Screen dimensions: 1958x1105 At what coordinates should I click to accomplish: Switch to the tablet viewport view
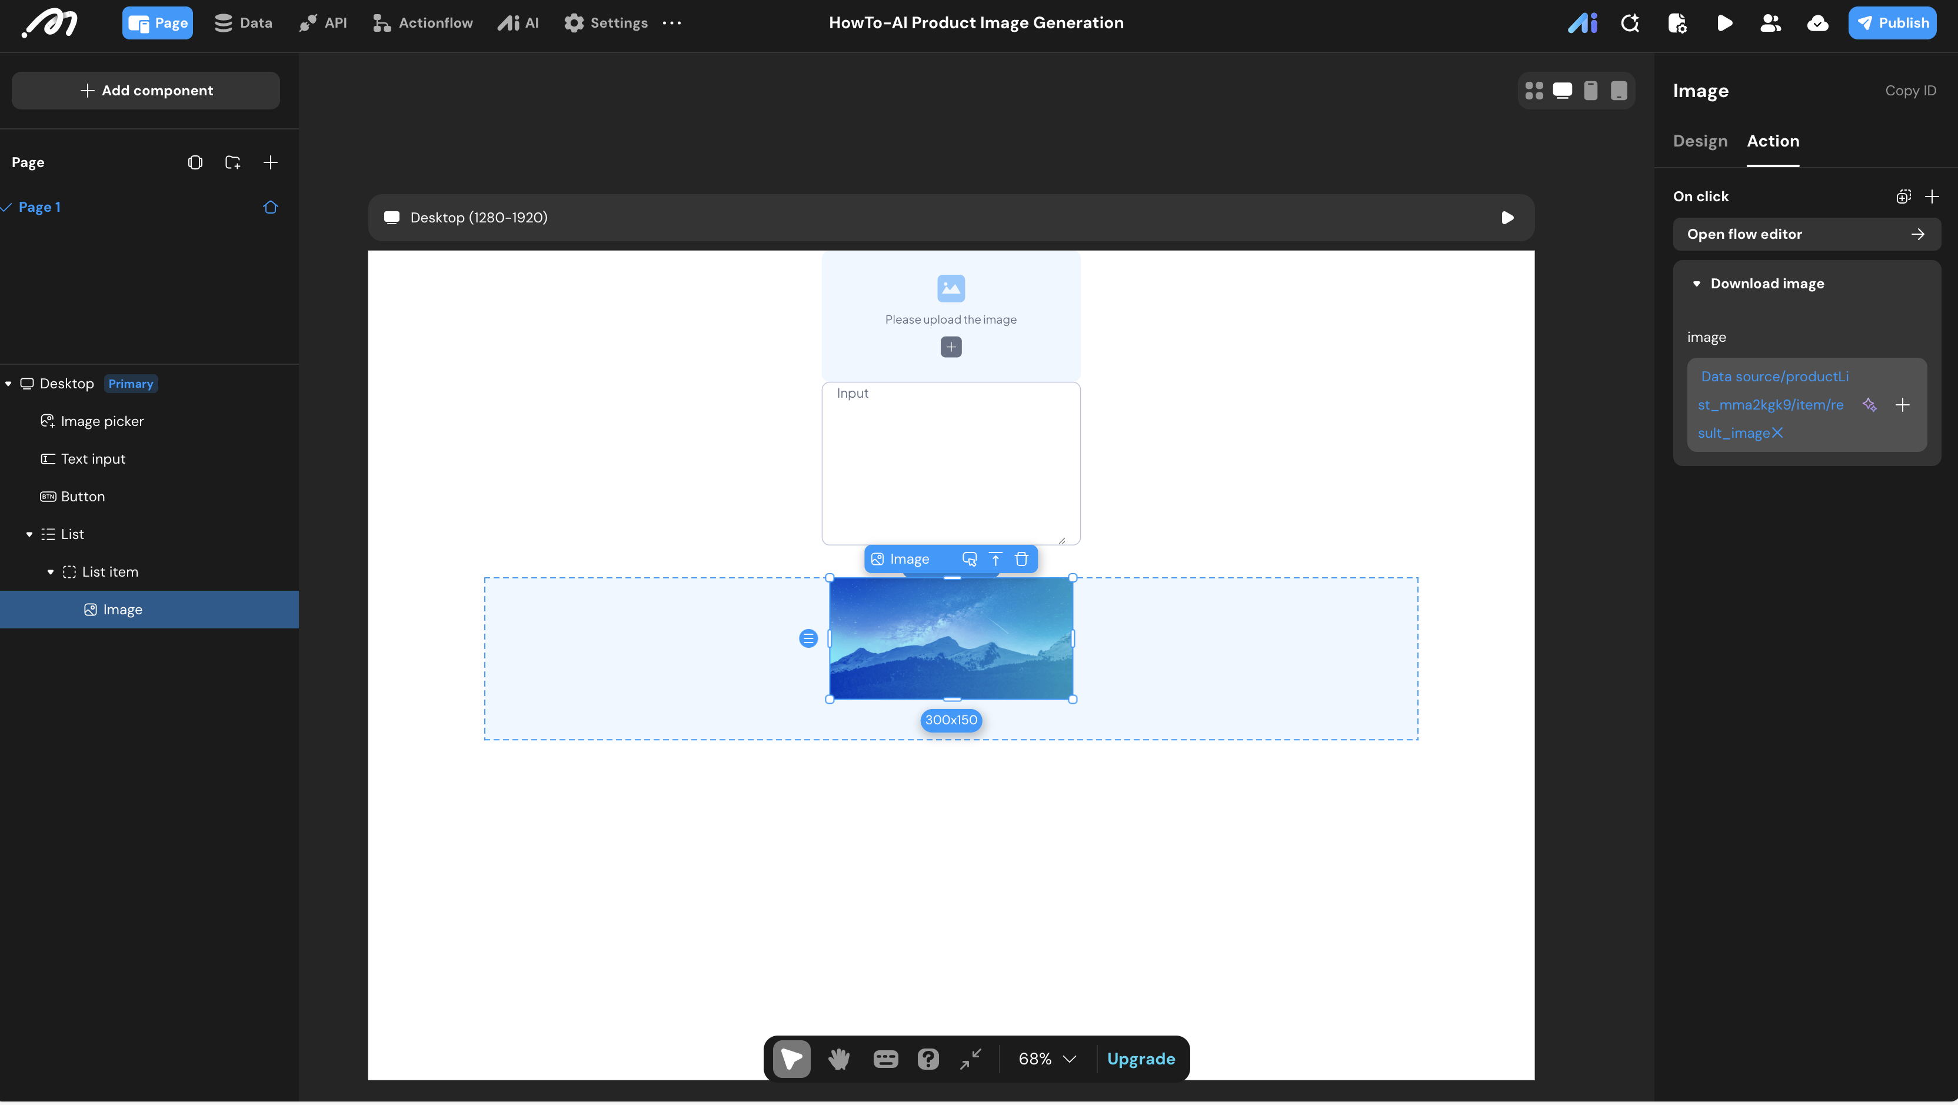point(1619,91)
